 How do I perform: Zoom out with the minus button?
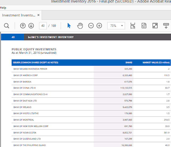point(91,26)
